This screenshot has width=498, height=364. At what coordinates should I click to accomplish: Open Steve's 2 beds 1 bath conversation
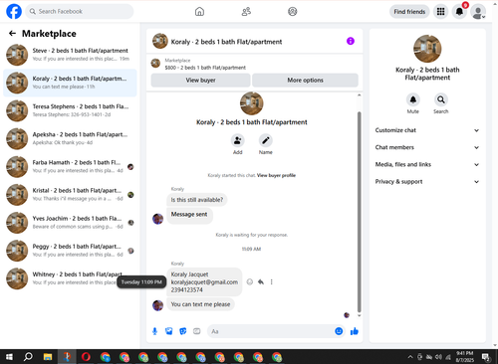(70, 55)
